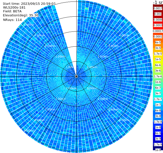163x153 pixels.
Task: Click the 6e-9 colorbar value
Action: point(158,133)
